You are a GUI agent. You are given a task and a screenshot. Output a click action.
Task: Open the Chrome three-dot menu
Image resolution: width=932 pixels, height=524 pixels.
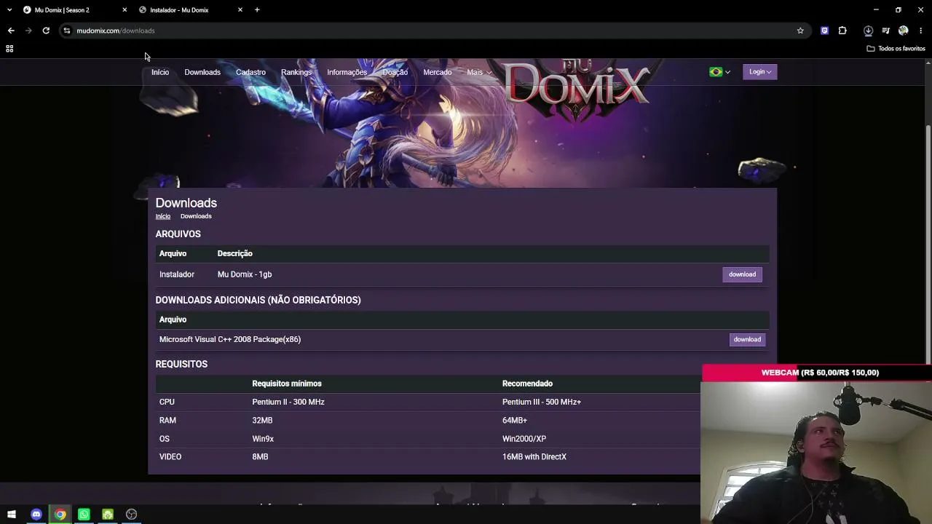click(x=920, y=31)
